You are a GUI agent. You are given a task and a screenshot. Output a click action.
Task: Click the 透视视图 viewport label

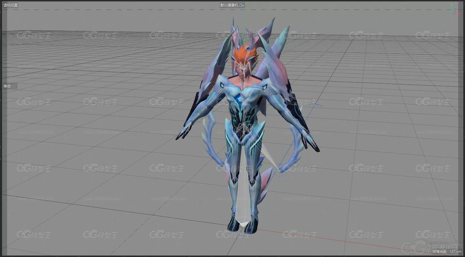[x=11, y=5]
